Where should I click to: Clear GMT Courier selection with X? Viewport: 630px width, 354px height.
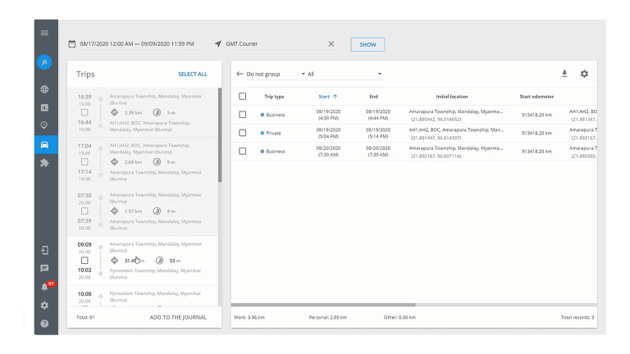pos(331,44)
